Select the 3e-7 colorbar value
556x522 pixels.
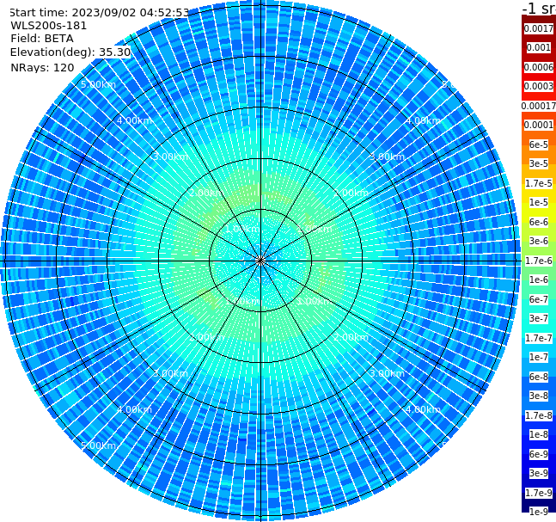coord(539,318)
